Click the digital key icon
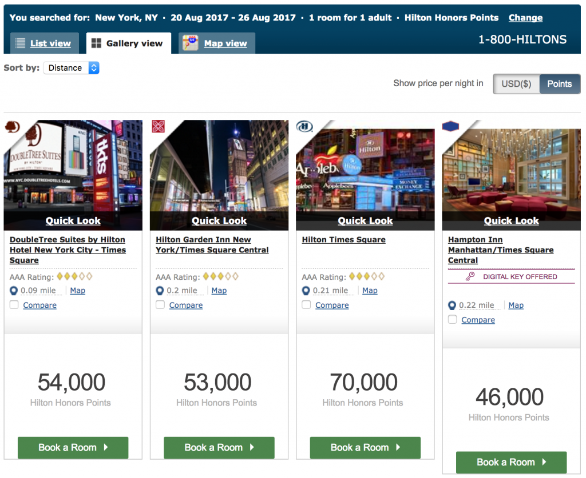 pos(470,276)
